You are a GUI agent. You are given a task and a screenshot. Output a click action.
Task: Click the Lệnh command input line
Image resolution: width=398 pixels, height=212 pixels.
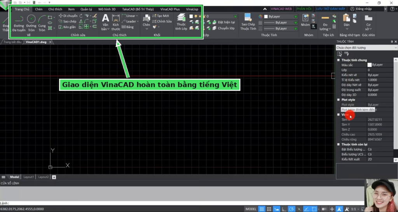tap(183, 203)
